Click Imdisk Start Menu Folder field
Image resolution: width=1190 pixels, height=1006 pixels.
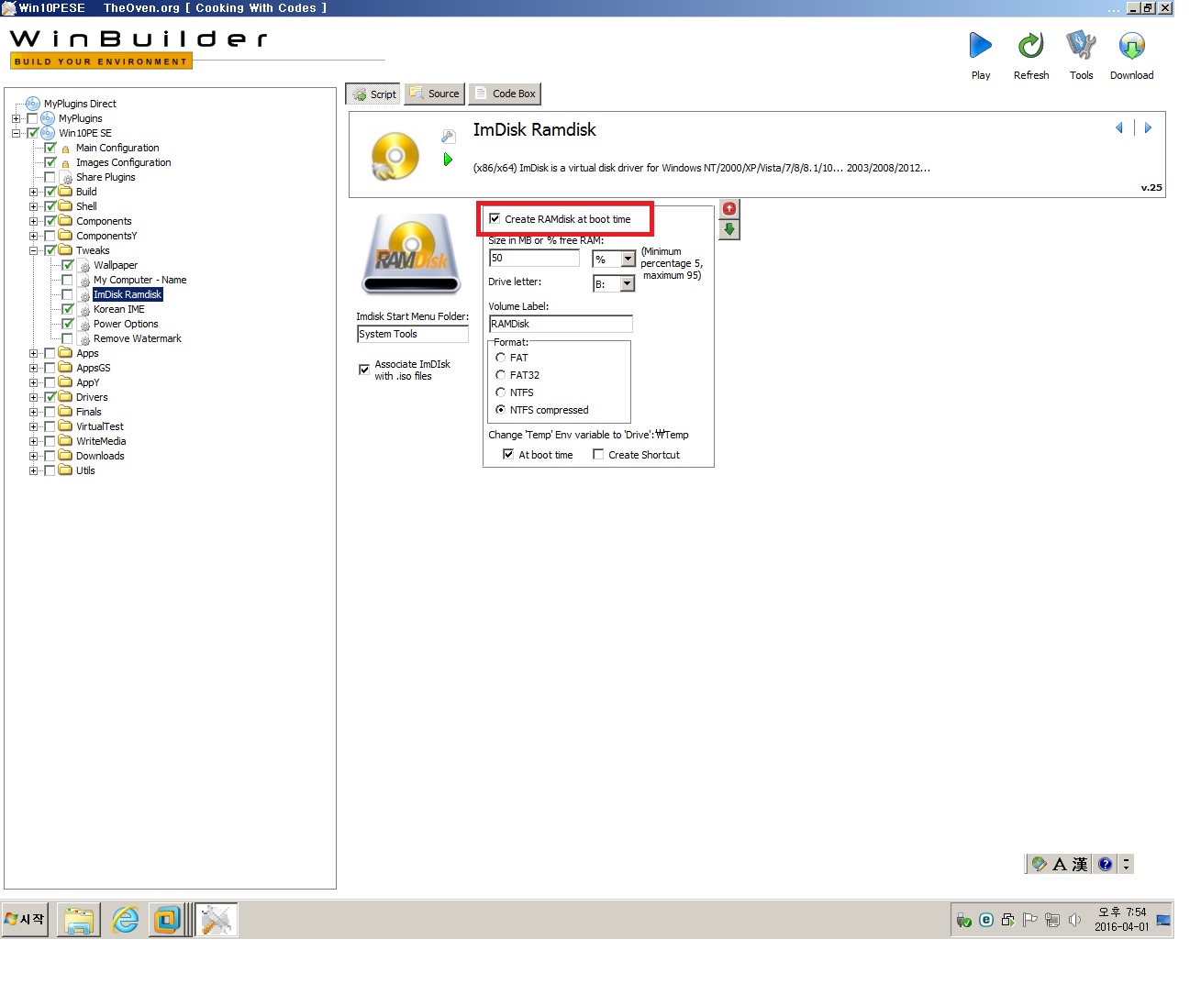[413, 334]
